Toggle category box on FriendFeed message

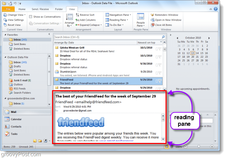click(x=157, y=81)
